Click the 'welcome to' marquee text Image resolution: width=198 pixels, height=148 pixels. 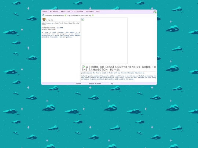tap(55, 15)
